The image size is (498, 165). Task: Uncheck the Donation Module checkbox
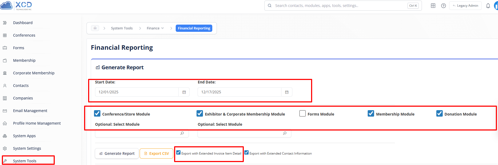pyautogui.click(x=440, y=114)
